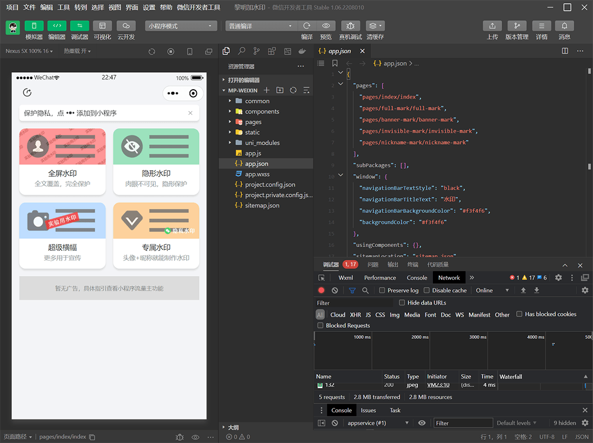
Task: Open the visualization (可视化) tool
Action: pos(102,26)
